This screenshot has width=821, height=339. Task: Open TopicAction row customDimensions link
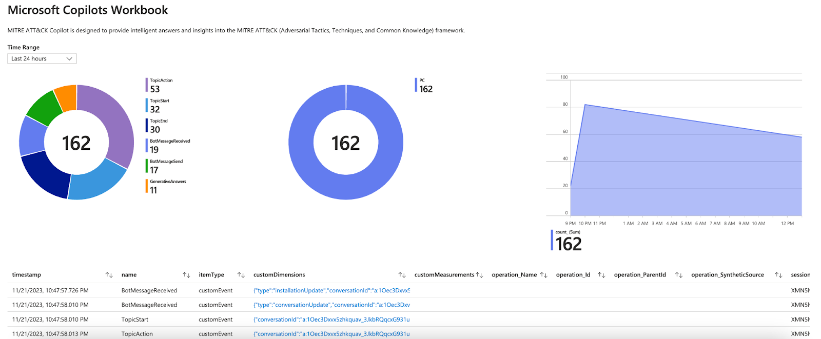click(x=331, y=334)
